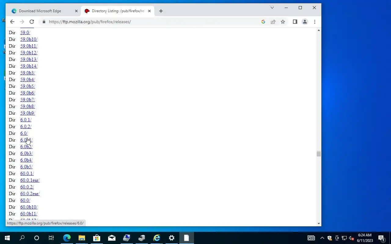Viewport: 391px width, 244px height.
Task: Open the Windows Start menu
Action: click(7, 238)
